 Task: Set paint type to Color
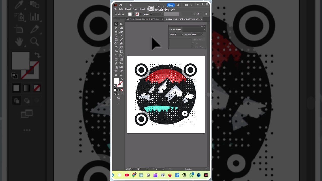tap(115, 90)
